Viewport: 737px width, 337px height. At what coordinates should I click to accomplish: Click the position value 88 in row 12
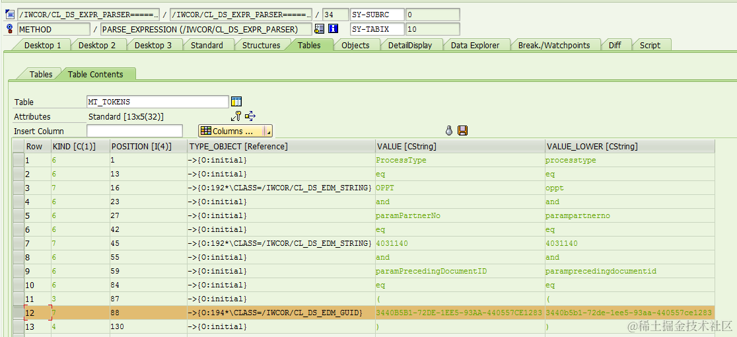(148, 313)
